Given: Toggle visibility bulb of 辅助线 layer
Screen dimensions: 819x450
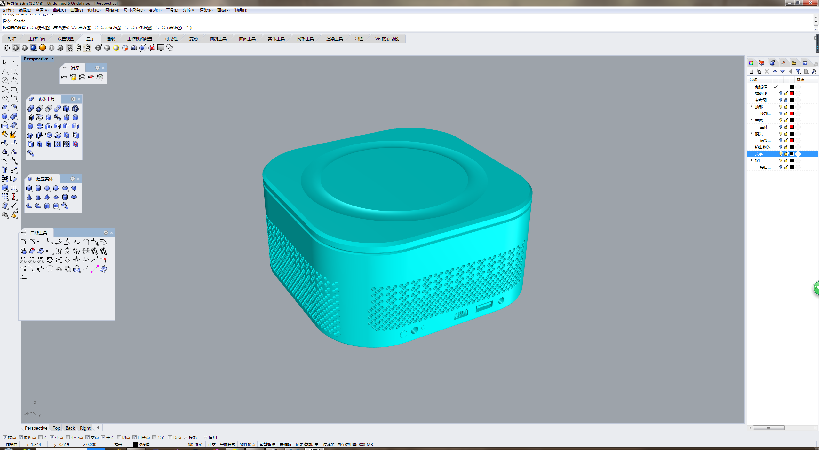Looking at the screenshot, I should tap(781, 93).
